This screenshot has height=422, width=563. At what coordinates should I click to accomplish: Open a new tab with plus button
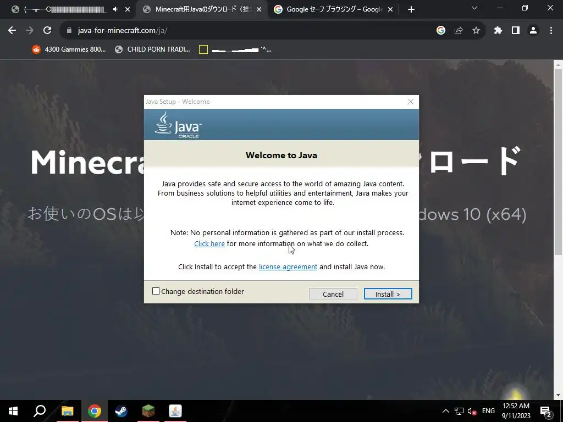pyautogui.click(x=411, y=9)
